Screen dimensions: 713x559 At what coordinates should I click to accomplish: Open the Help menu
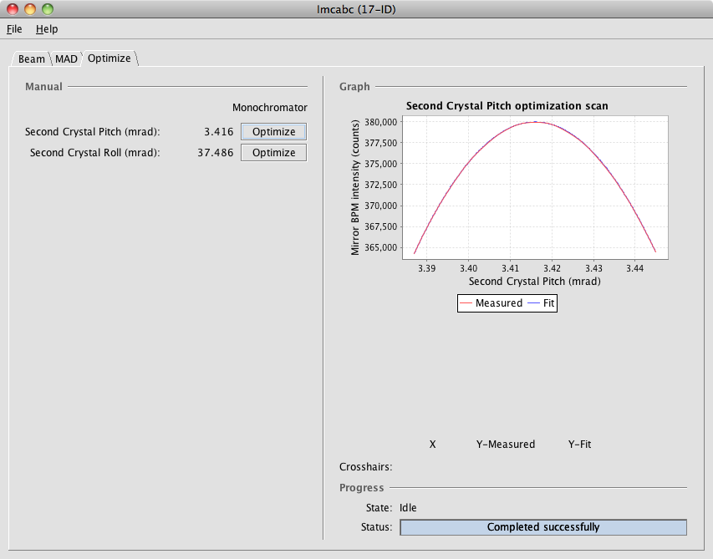click(x=46, y=29)
